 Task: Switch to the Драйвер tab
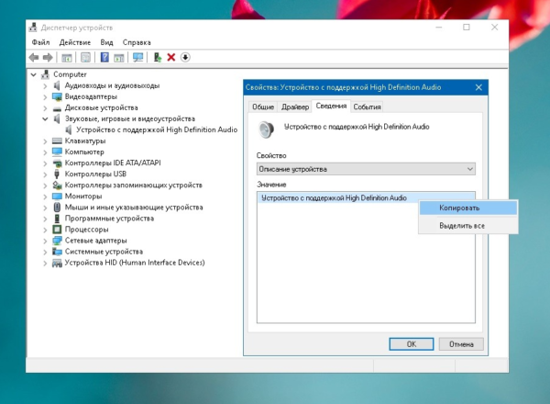[x=294, y=107]
